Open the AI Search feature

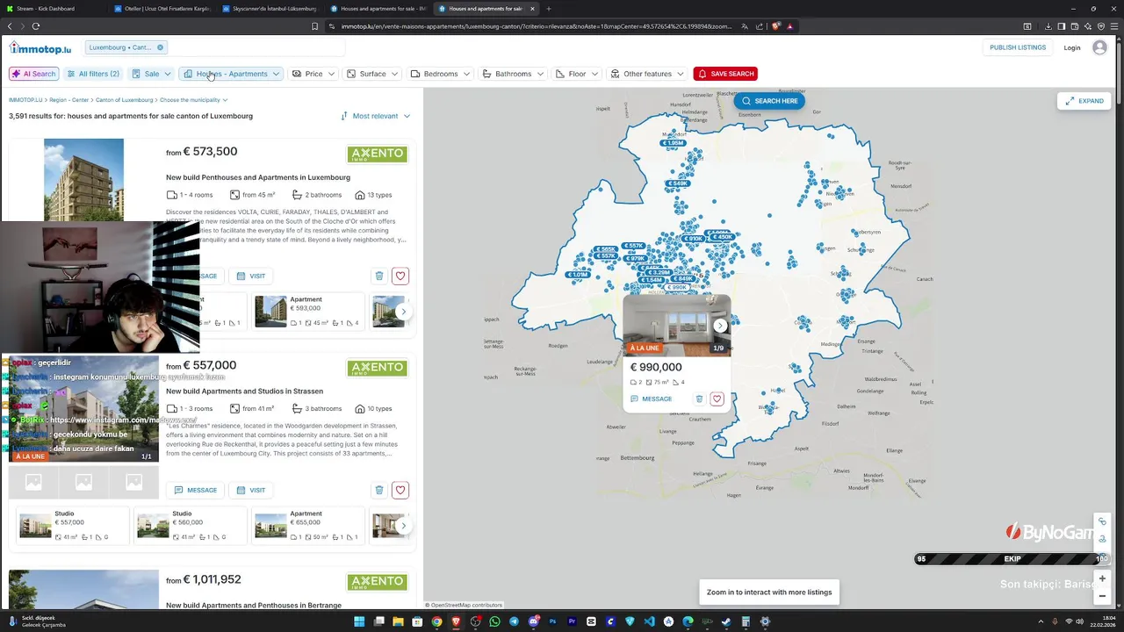[x=34, y=74]
